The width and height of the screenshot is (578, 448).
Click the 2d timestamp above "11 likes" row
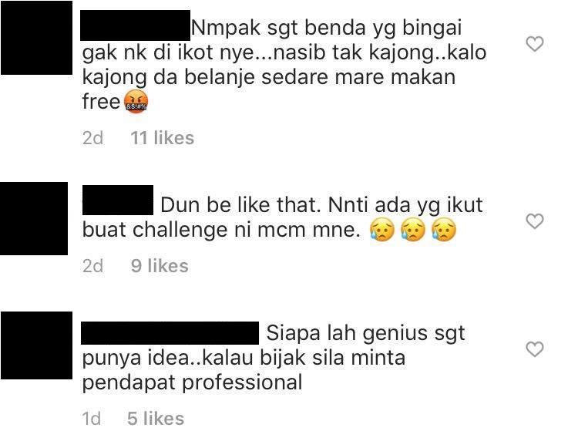tap(93, 138)
